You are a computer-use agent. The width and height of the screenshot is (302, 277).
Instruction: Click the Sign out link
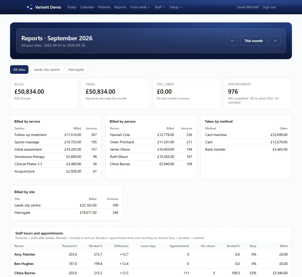pos(269,7)
